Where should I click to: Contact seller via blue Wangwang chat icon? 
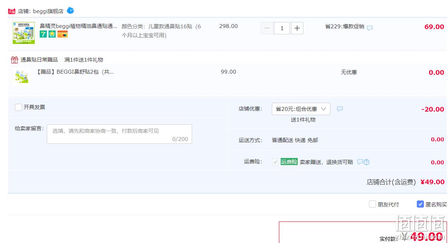coord(71,11)
